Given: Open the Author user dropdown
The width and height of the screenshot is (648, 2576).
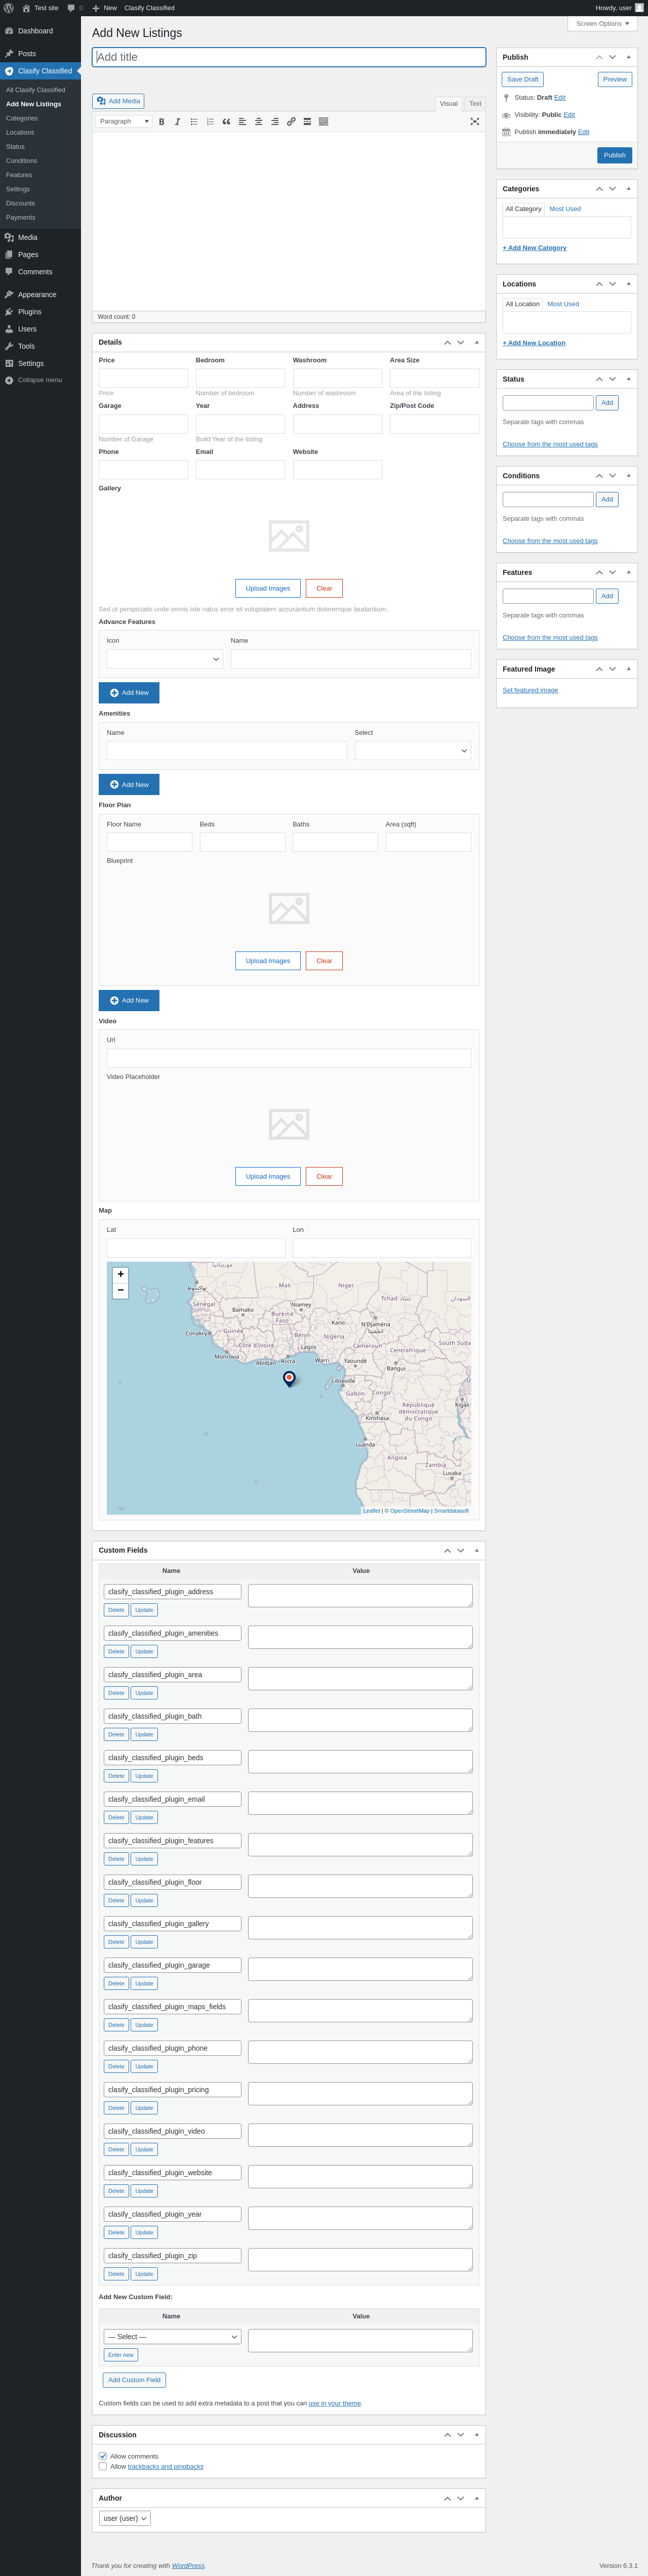Looking at the screenshot, I should [125, 2519].
